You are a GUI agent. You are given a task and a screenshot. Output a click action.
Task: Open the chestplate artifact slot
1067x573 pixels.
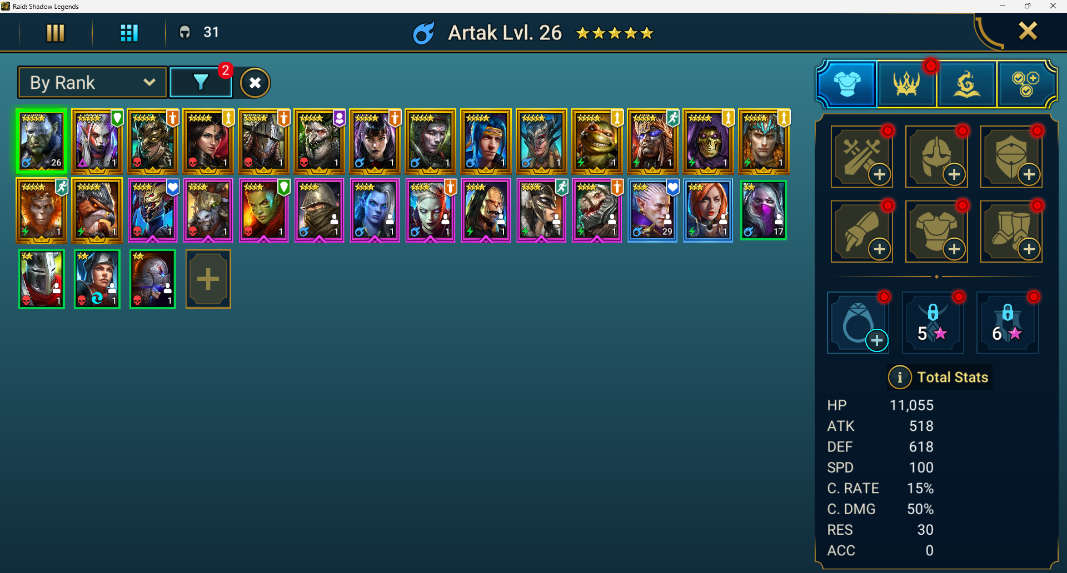tap(936, 231)
